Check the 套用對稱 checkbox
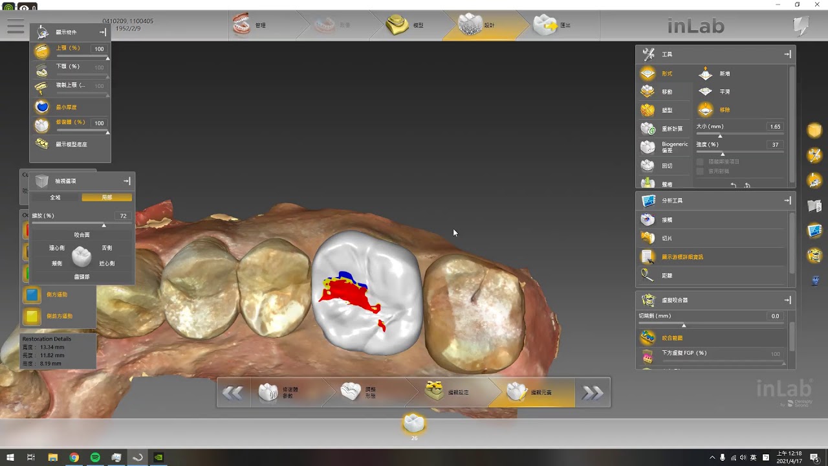The image size is (828, 466). point(700,171)
